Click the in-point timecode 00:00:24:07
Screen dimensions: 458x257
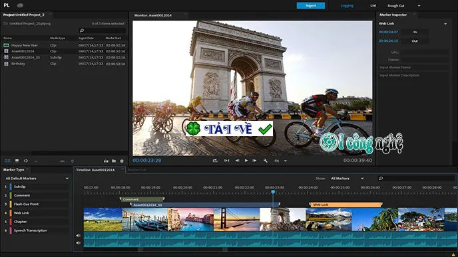[388, 32]
